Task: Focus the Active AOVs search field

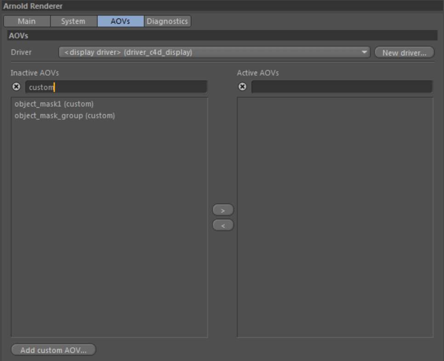Action: pos(342,87)
